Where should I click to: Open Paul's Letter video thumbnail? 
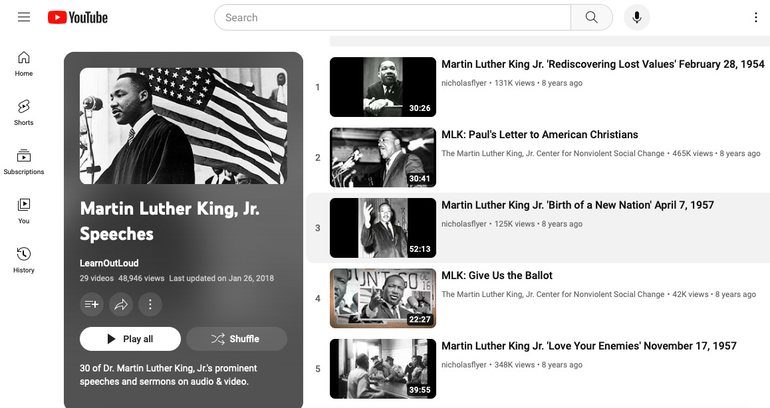(x=383, y=157)
